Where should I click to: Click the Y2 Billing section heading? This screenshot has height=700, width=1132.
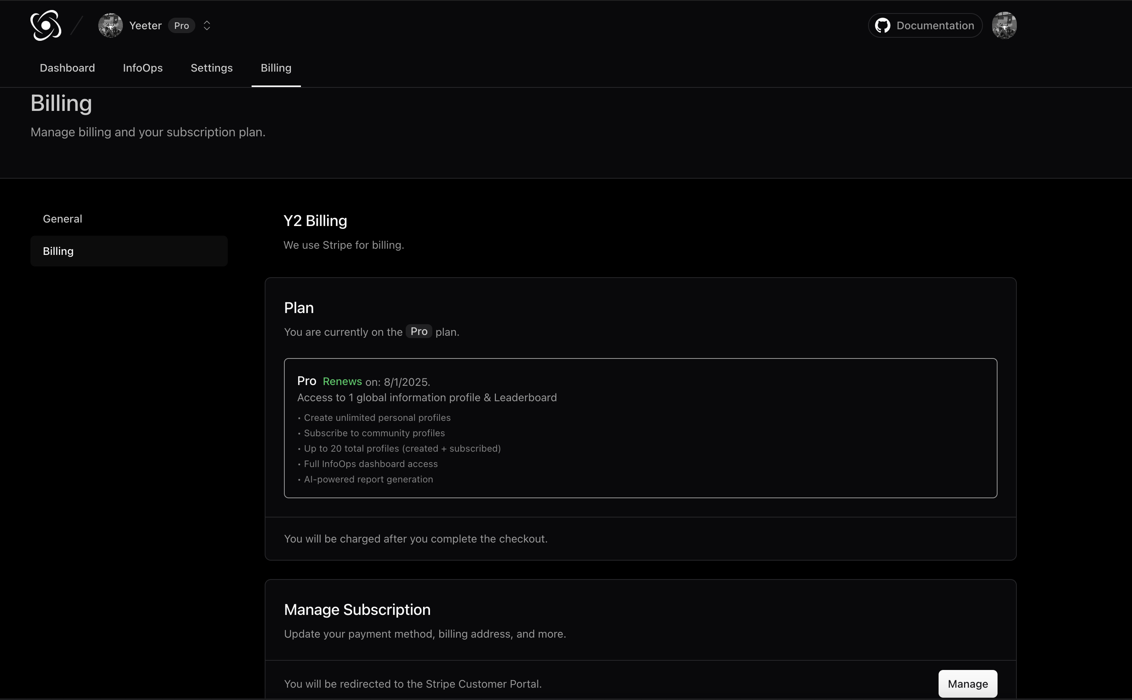(315, 221)
